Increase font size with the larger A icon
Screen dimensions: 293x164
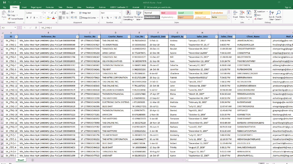[x=52, y=13]
